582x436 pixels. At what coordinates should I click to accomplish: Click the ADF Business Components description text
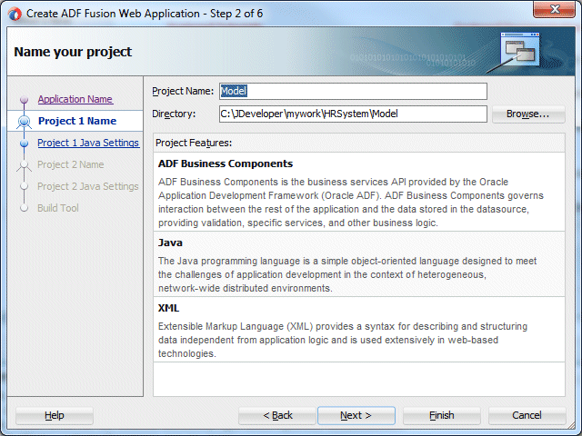(351, 203)
